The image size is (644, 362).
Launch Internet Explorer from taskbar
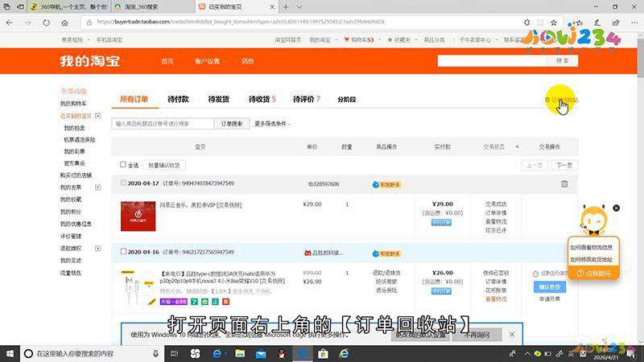[x=345, y=353]
